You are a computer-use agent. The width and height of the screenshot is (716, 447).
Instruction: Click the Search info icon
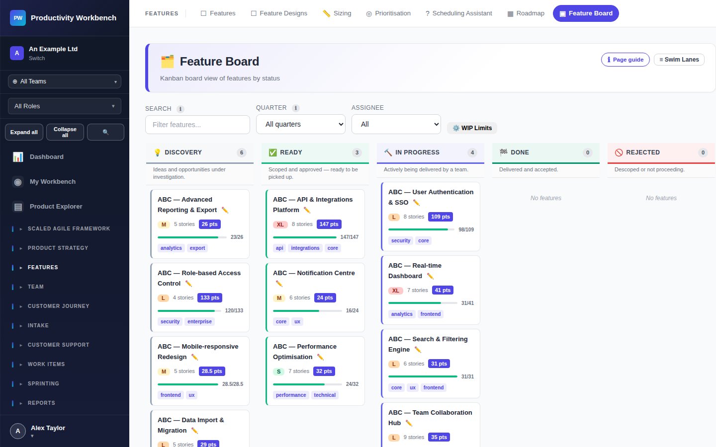coord(180,109)
